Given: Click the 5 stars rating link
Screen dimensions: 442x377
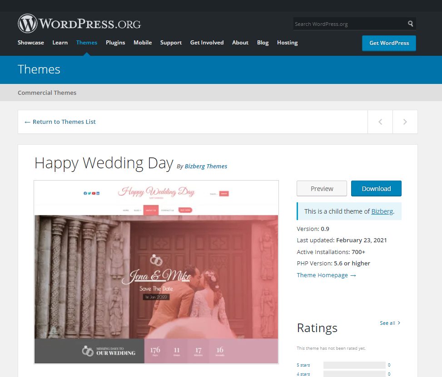Looking at the screenshot, I should click(x=303, y=365).
